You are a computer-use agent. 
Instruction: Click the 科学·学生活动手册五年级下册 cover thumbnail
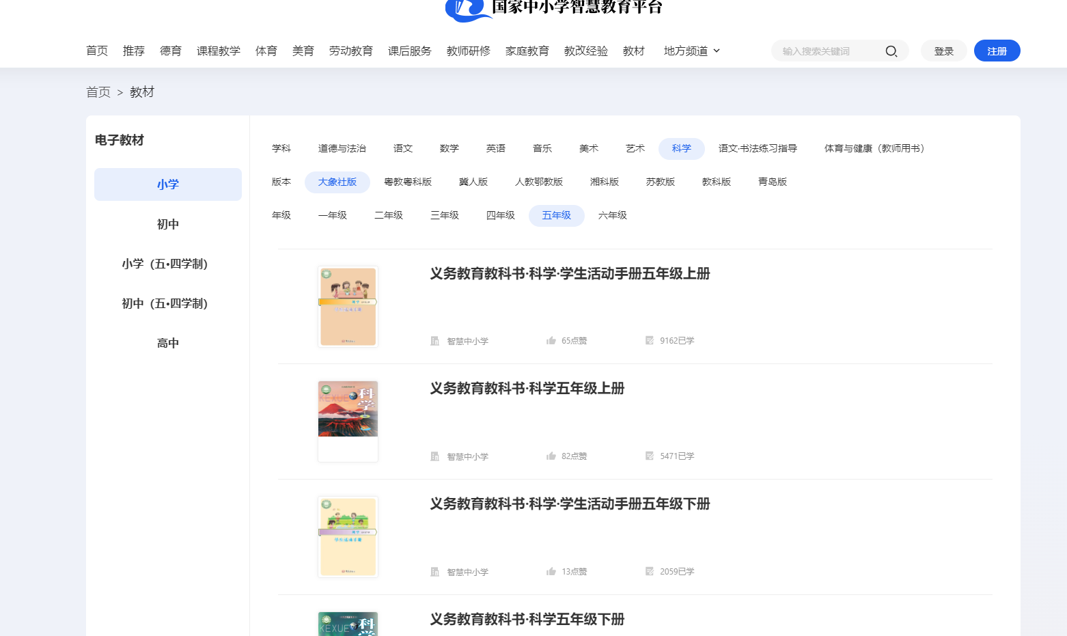[x=348, y=537]
